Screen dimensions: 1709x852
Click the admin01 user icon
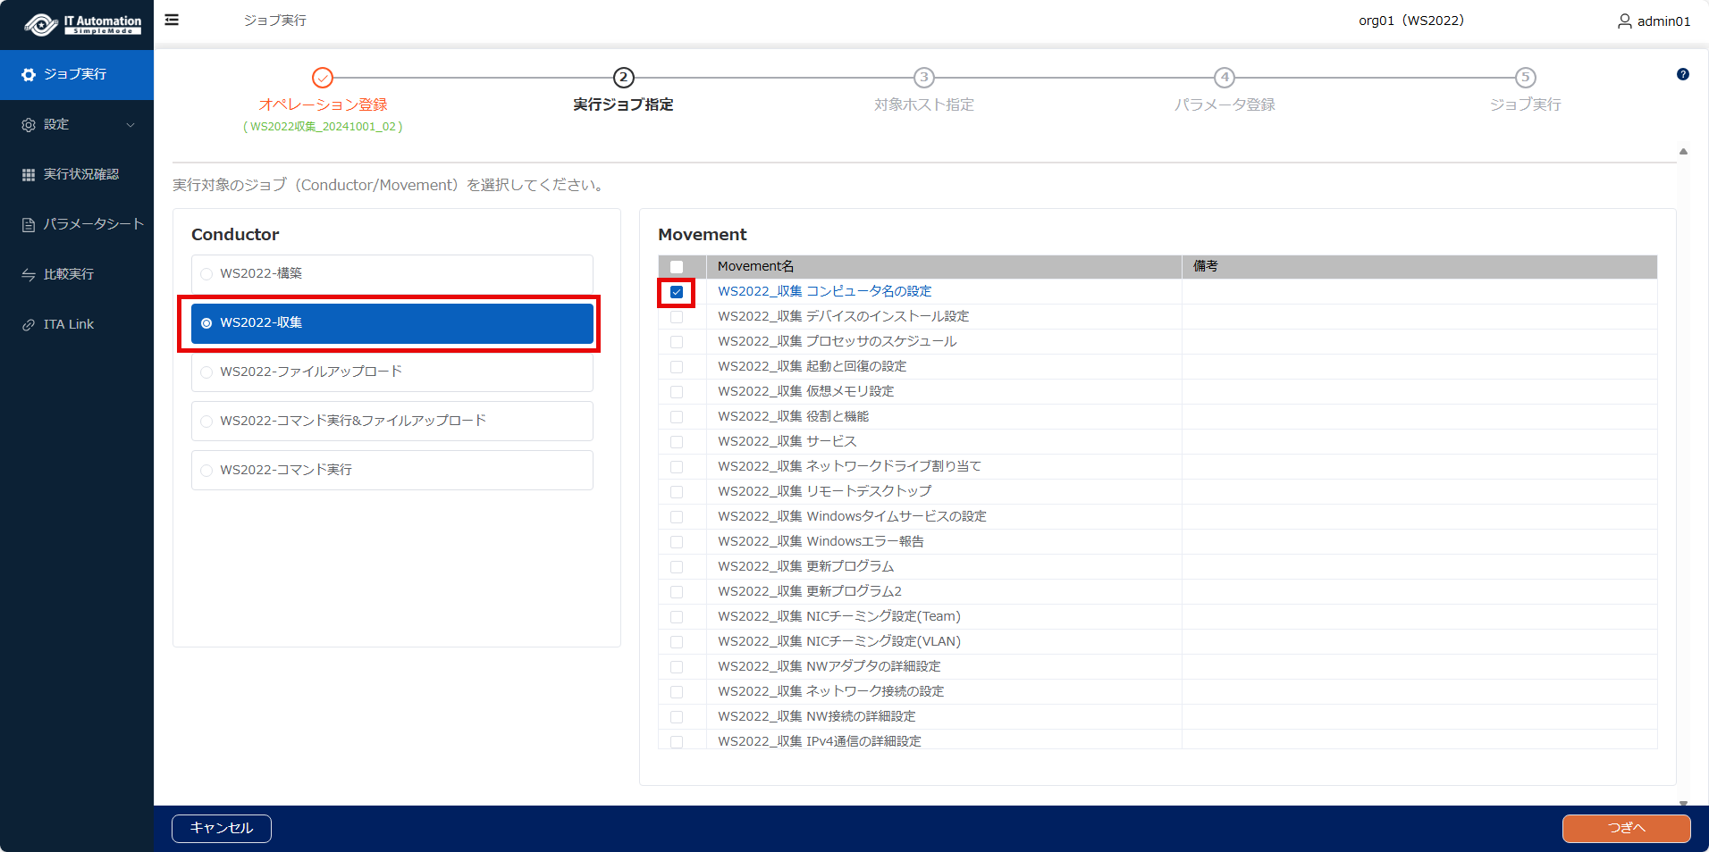point(1624,21)
